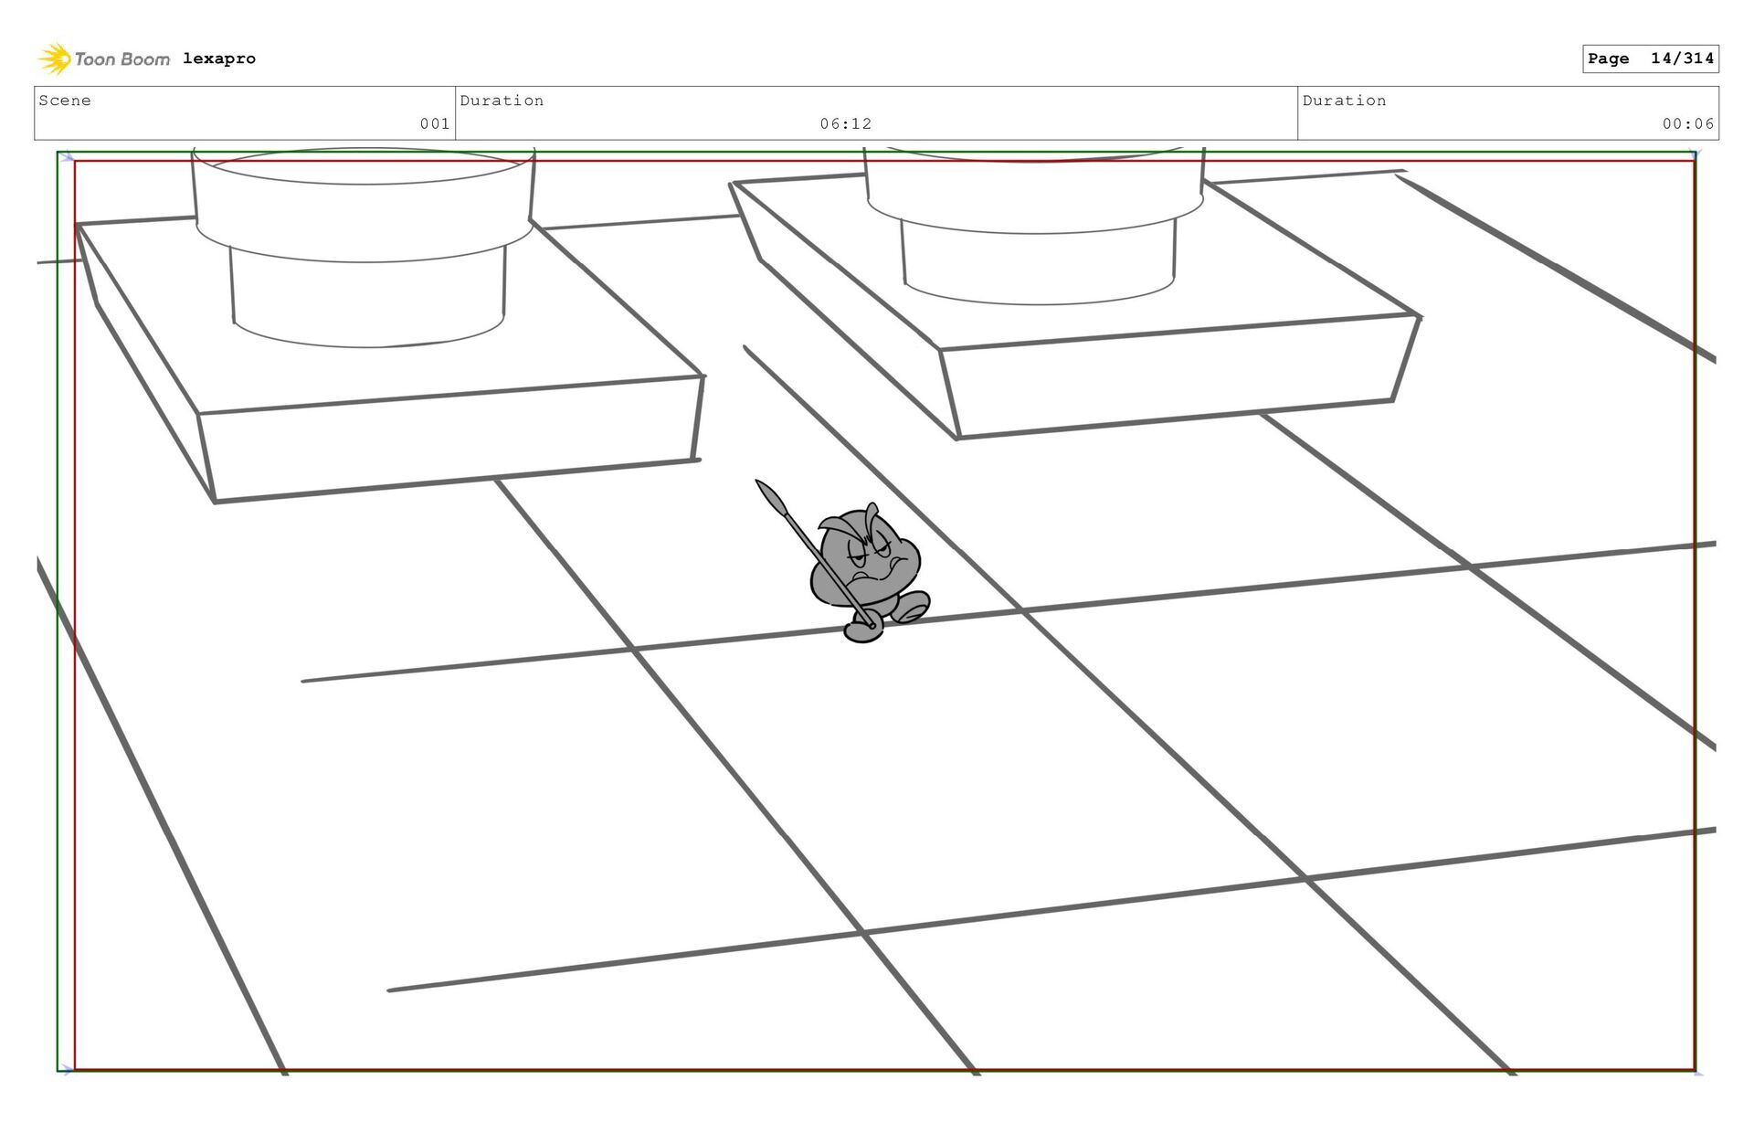Click the 'Page 14/314' page indicator box
The height and width of the screenshot is (1133, 1754).
click(1651, 58)
